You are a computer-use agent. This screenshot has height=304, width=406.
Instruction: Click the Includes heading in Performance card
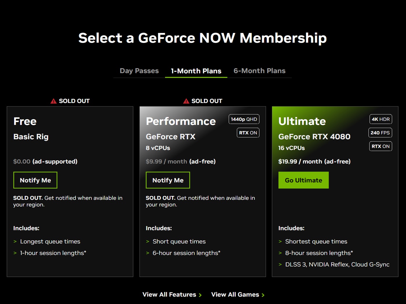tap(159, 228)
